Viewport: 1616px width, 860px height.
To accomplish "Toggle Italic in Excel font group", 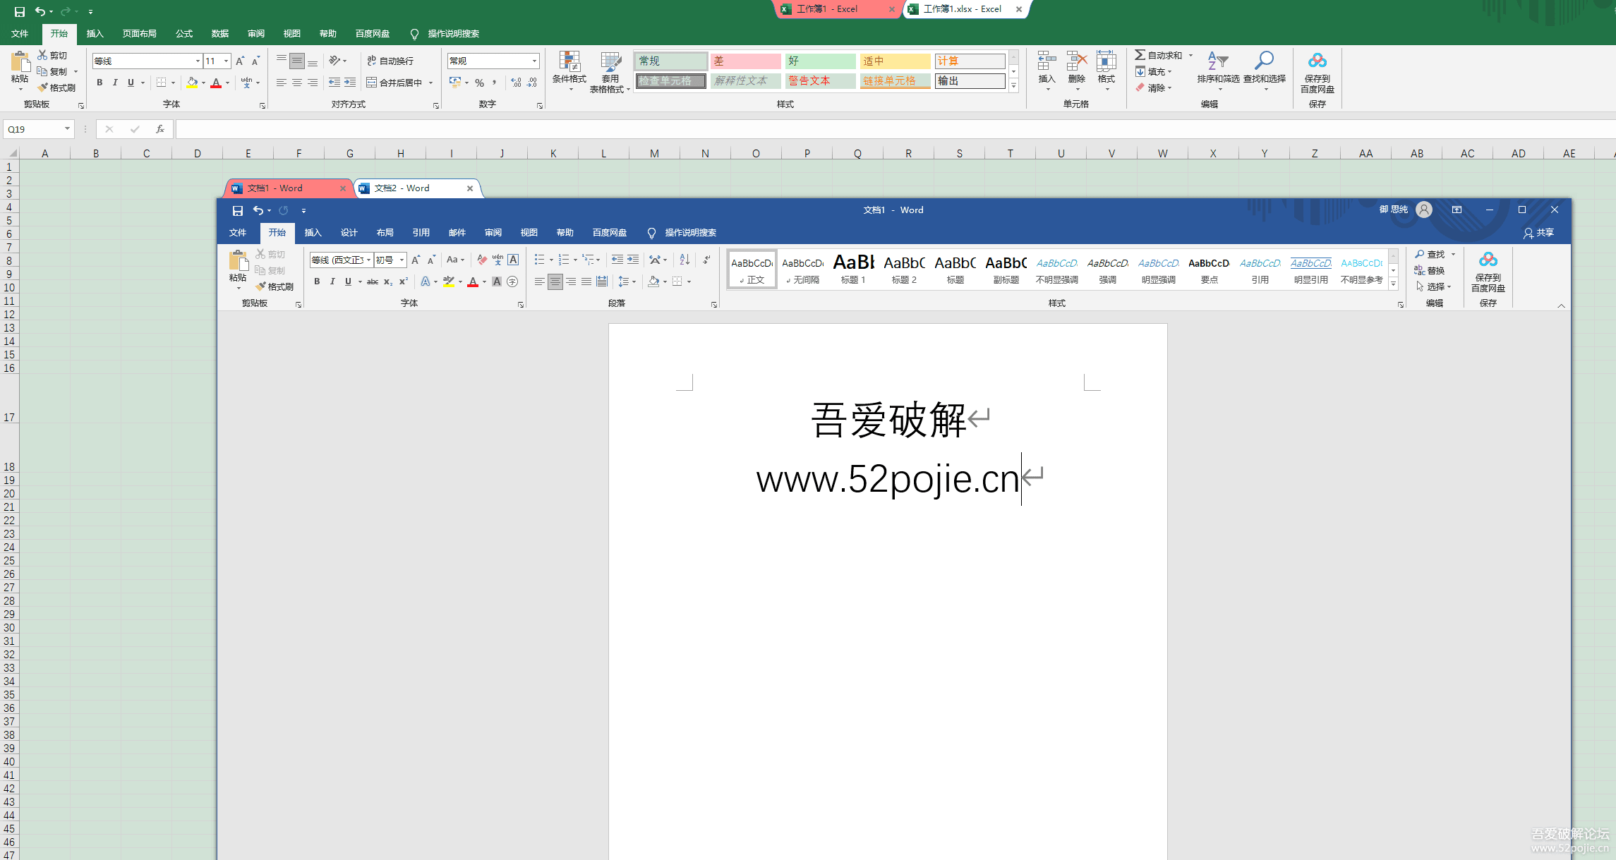I will (x=115, y=83).
